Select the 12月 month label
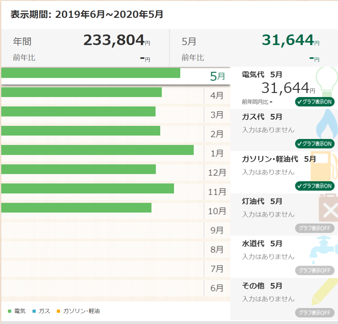The image size is (338, 324). click(217, 172)
